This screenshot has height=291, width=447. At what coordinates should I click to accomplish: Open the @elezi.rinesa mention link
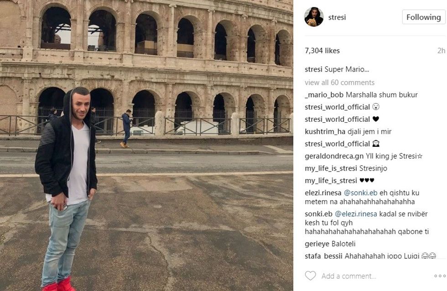pos(356,214)
